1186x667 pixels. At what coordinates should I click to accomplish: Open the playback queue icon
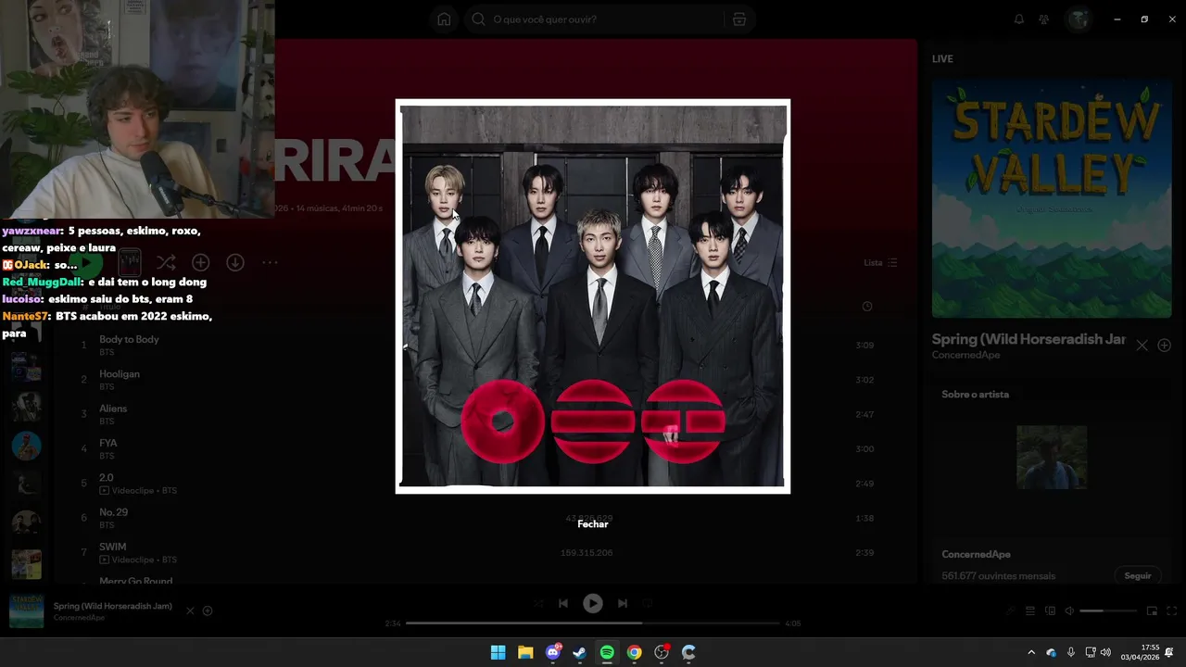pyautogui.click(x=1030, y=611)
